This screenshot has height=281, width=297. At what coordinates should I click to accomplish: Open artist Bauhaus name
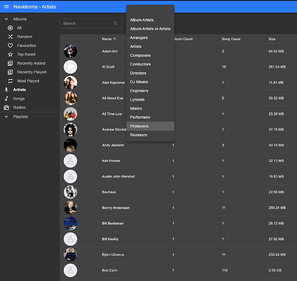coord(109,192)
